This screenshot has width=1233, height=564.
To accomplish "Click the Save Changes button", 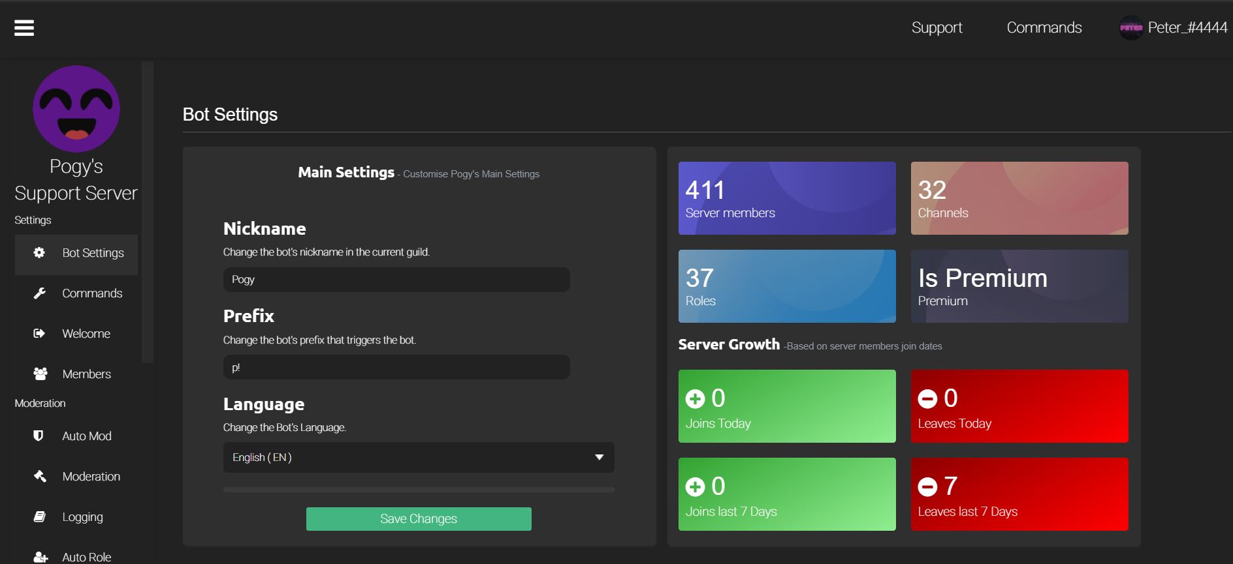I will tap(419, 519).
